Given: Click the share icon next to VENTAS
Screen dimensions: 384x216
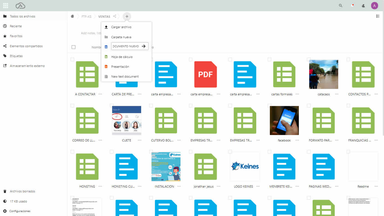Looking at the screenshot, I should click(115, 16).
